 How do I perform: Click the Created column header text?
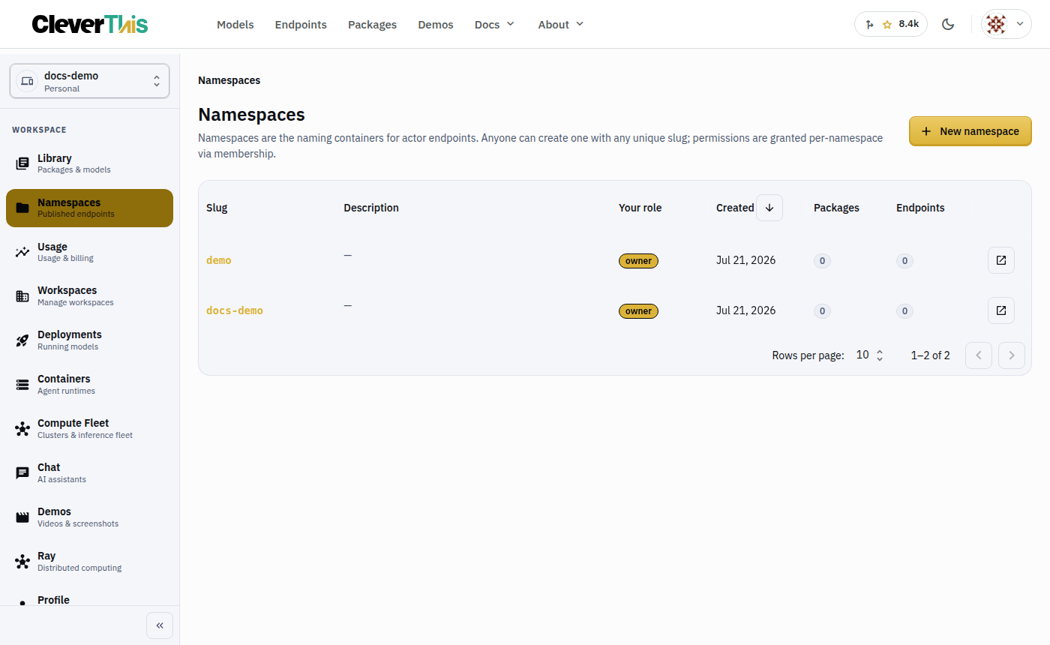pos(735,208)
